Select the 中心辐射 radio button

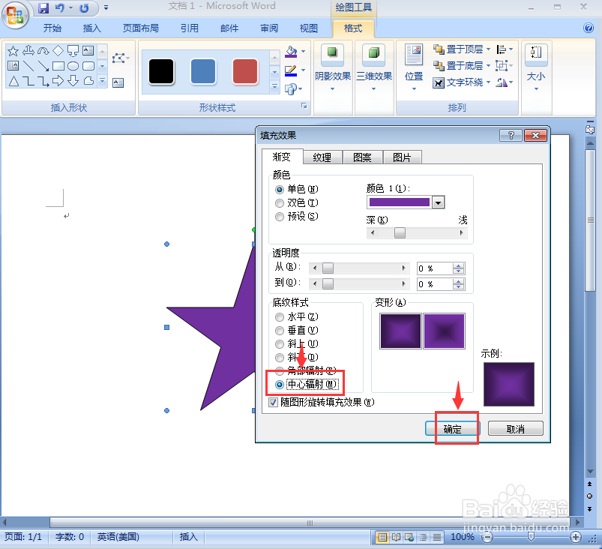[x=279, y=383]
